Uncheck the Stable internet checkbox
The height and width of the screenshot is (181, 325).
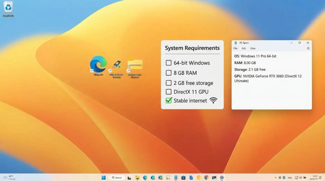(x=169, y=101)
